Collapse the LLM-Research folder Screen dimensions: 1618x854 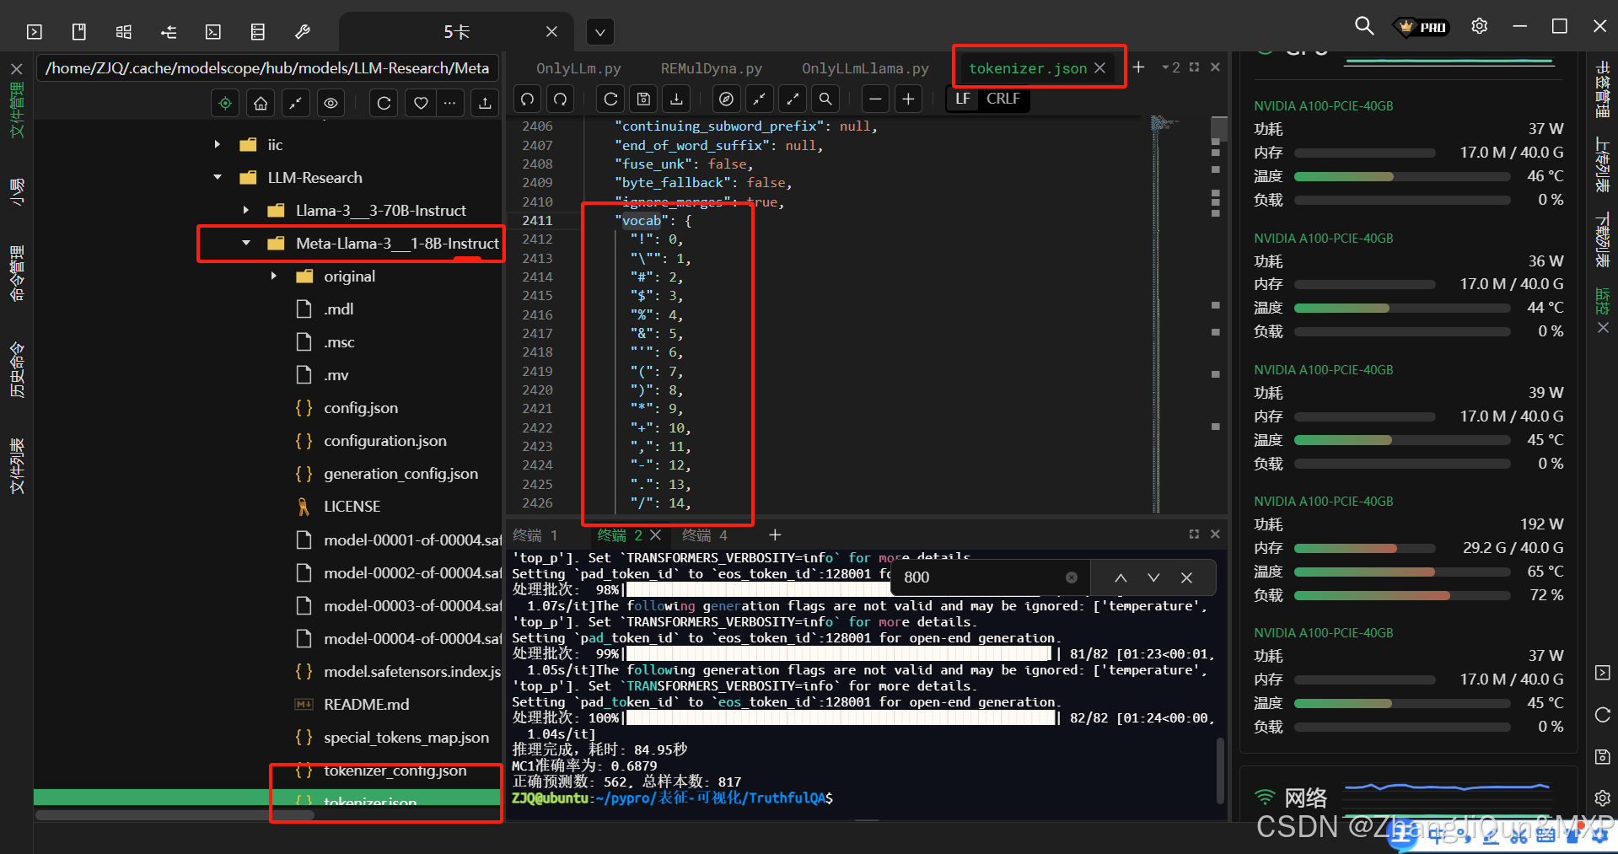(x=218, y=177)
